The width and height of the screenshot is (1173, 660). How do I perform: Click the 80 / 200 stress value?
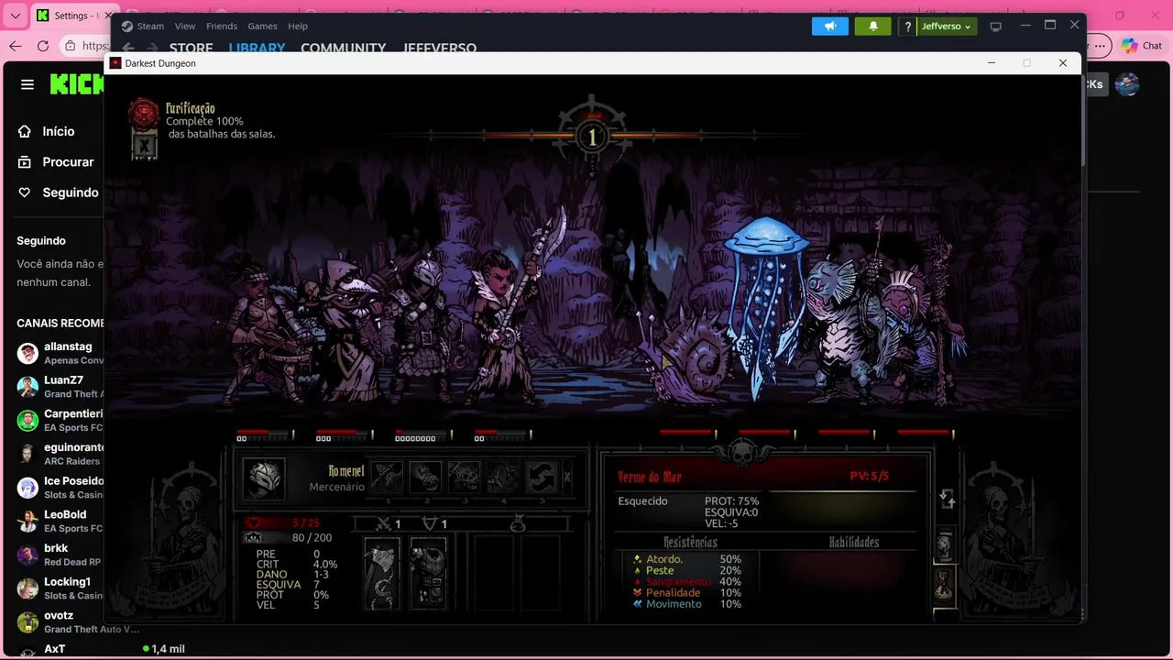click(312, 538)
